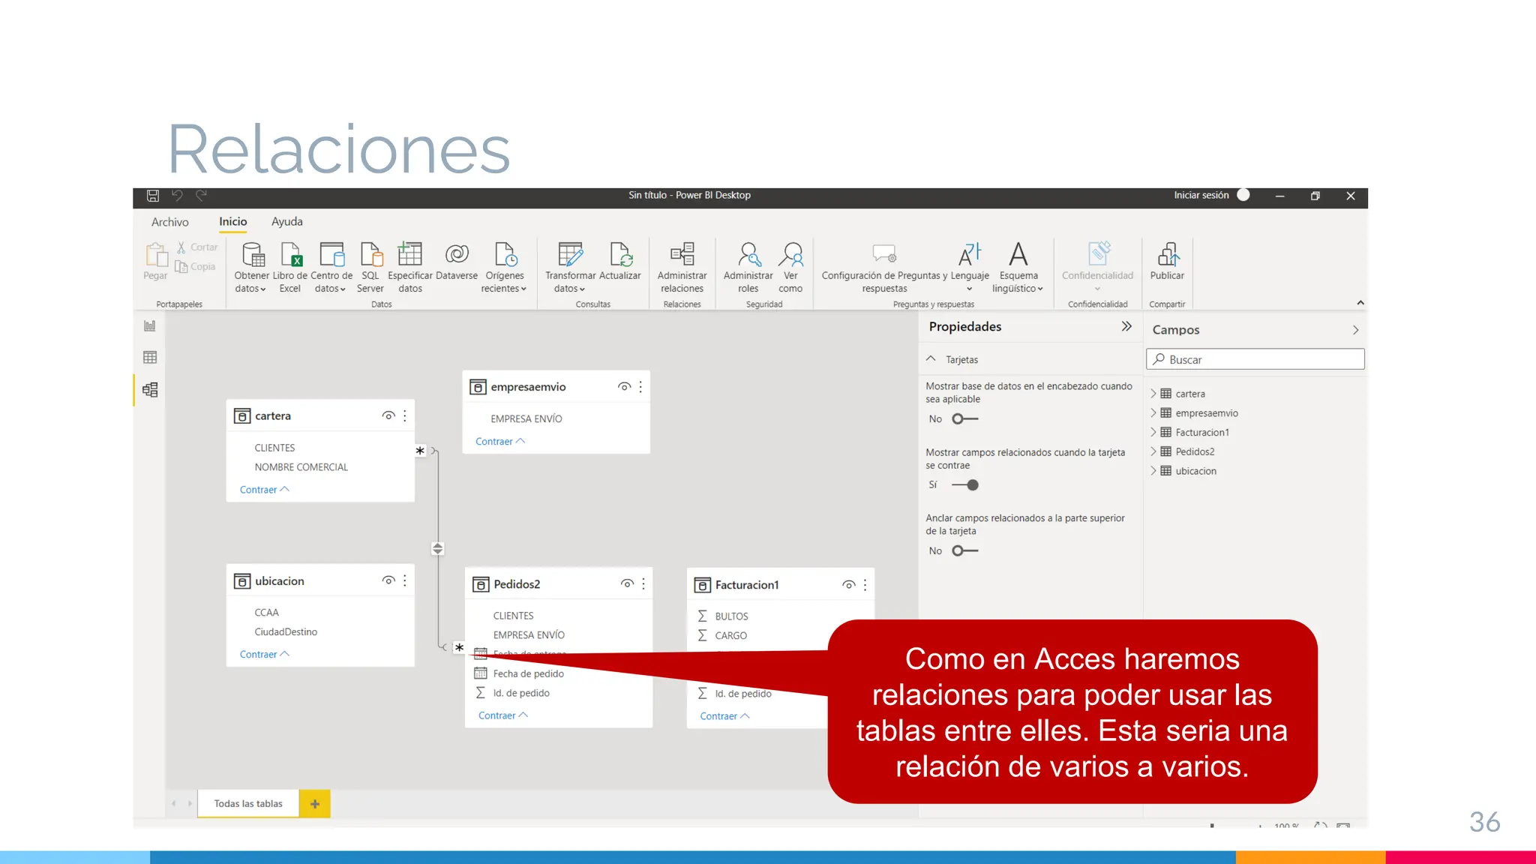
Task: Toggle visibility eye of Pedidos2 table
Action: [x=627, y=583]
